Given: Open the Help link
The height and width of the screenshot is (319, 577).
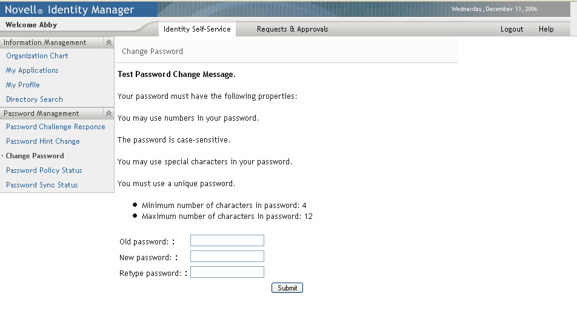Looking at the screenshot, I should pyautogui.click(x=546, y=29).
